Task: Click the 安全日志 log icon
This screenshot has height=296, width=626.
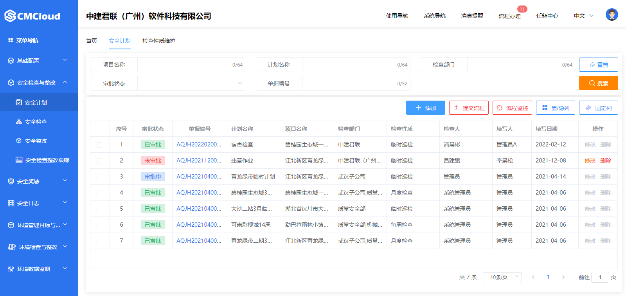Action: coord(11,203)
